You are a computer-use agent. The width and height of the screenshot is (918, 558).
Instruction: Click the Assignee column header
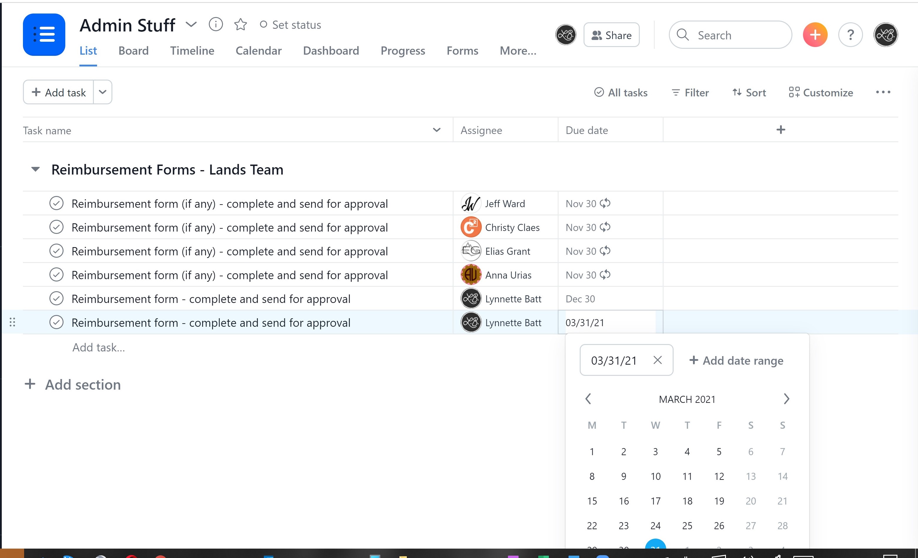tap(505, 130)
